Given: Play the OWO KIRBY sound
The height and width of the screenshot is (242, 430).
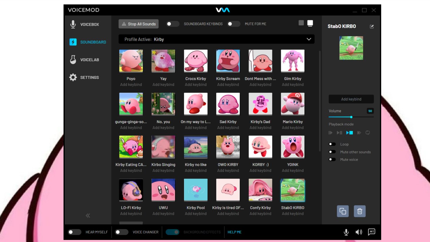Looking at the screenshot, I should click(x=228, y=147).
